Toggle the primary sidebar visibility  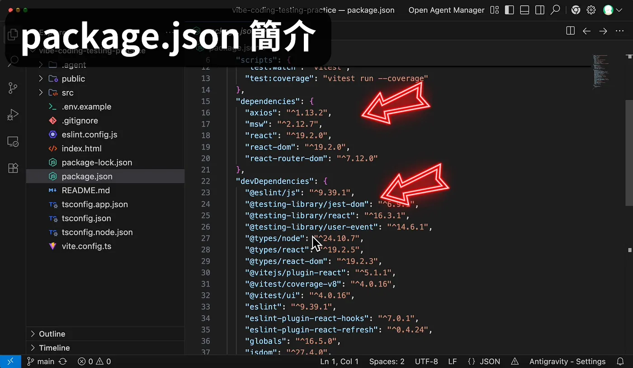tap(510, 10)
